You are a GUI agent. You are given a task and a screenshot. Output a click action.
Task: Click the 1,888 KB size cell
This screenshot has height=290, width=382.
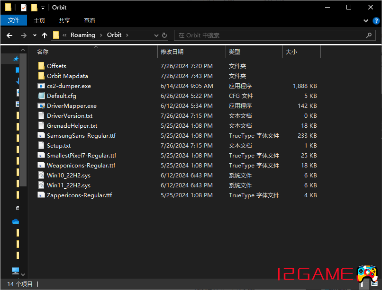pyautogui.click(x=305, y=86)
